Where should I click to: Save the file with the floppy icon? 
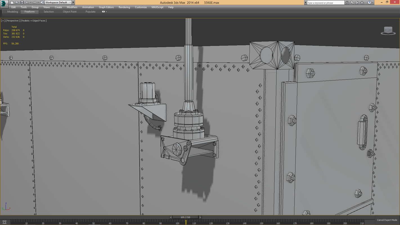point(22,3)
